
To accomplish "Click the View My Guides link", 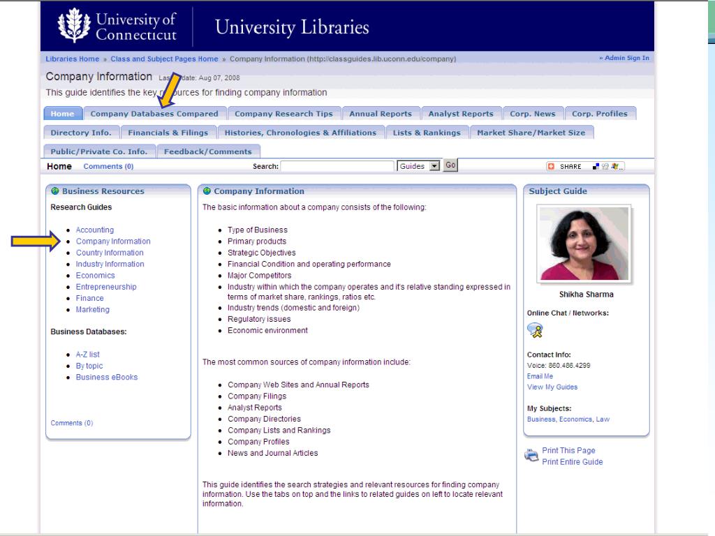I will (x=552, y=387).
